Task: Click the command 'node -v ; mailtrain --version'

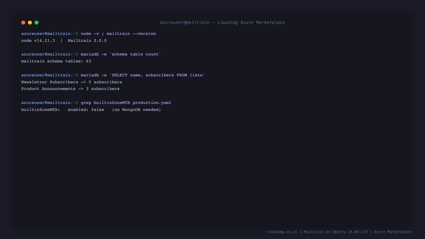Action: point(118,34)
